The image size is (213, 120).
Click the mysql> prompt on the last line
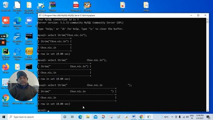[x=42, y=110]
